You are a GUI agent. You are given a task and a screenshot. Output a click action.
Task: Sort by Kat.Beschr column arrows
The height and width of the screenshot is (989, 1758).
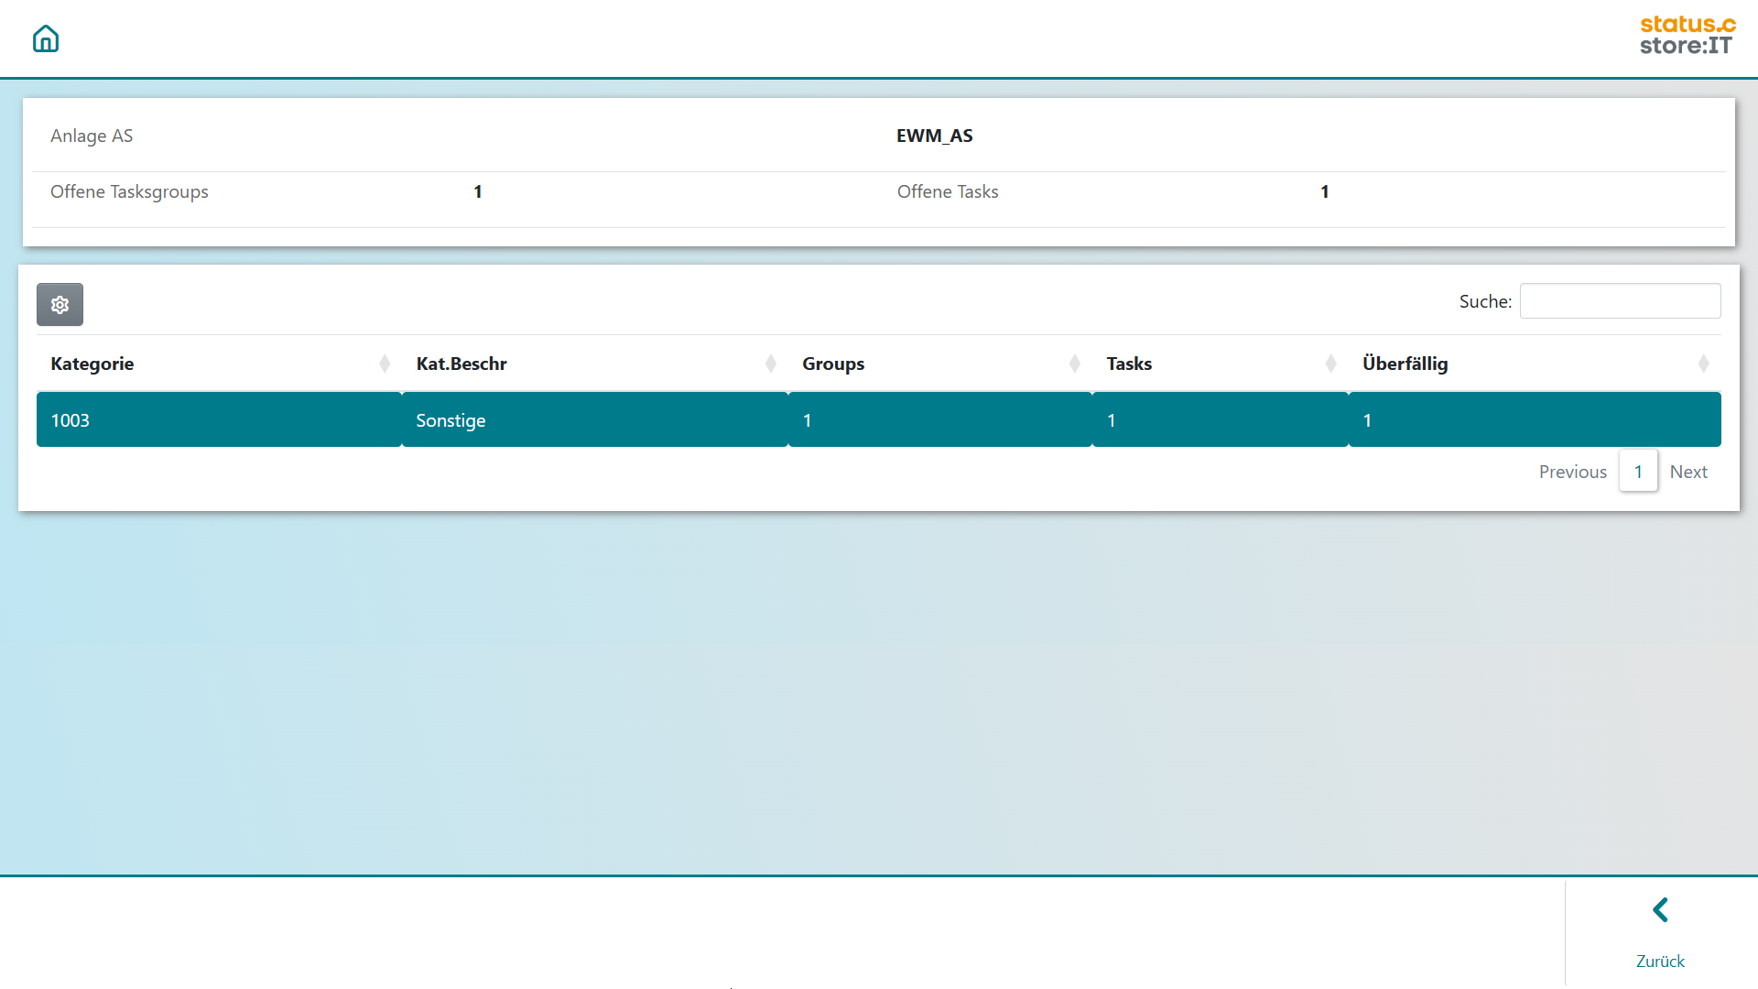coord(771,364)
